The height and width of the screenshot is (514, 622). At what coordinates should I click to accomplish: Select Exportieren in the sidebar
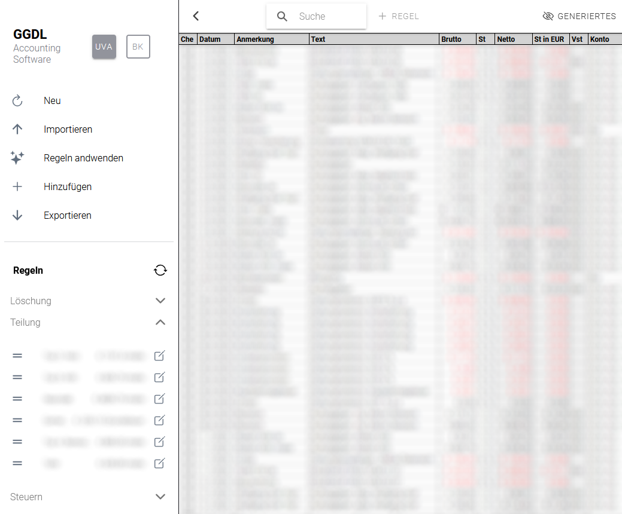[67, 215]
